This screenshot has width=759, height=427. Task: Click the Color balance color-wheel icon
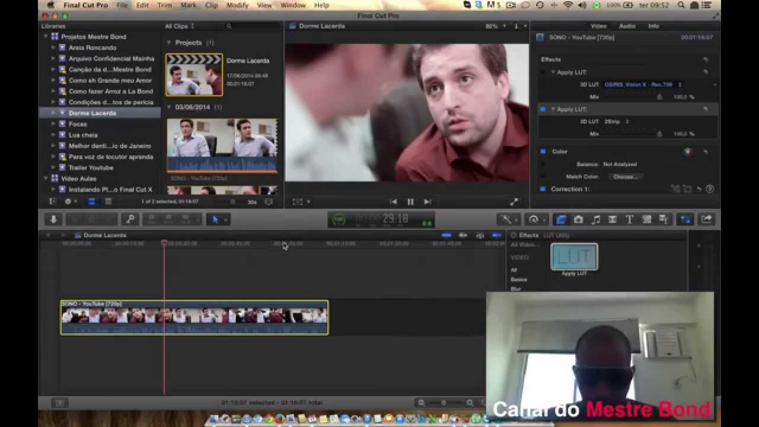coord(687,152)
